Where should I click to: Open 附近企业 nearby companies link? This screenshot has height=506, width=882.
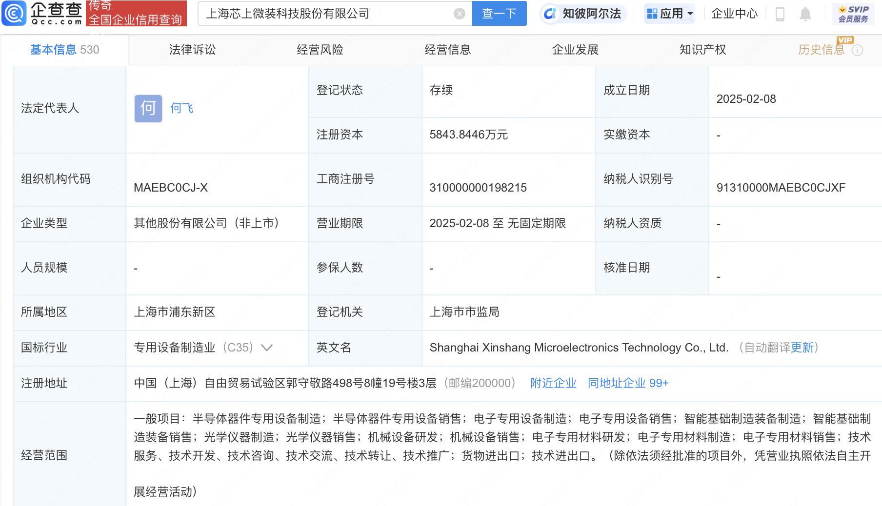click(x=553, y=383)
